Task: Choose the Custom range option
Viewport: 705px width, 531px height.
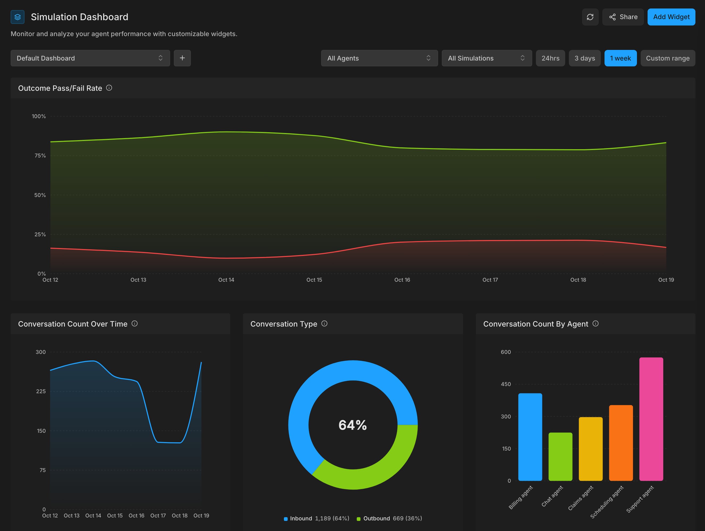Action: click(x=668, y=58)
